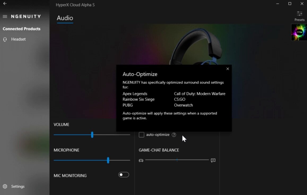Select the colorful preset thumbnail
The height and width of the screenshot is (195, 307).
click(x=299, y=32)
